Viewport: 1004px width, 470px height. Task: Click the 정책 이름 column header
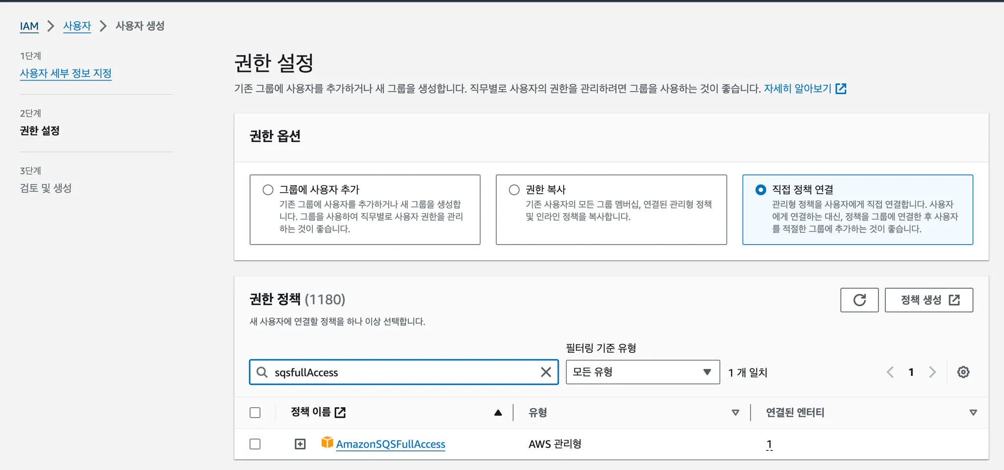(x=311, y=412)
